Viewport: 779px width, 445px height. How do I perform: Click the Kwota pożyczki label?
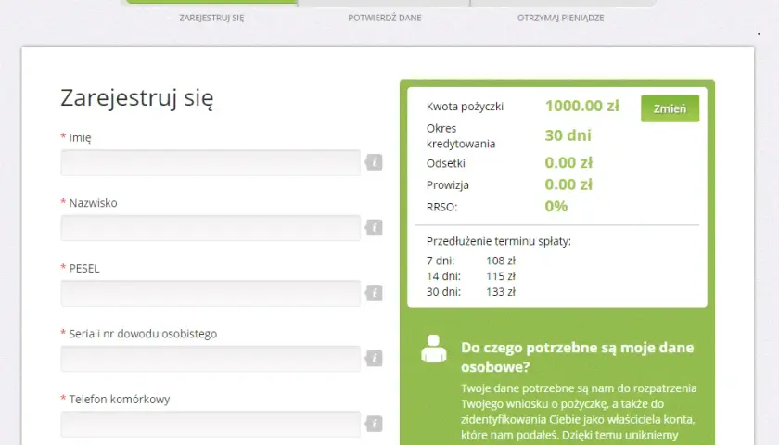pos(465,107)
